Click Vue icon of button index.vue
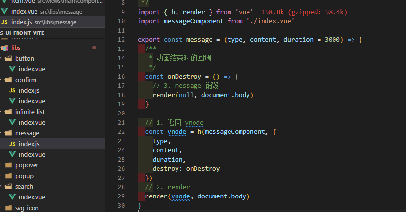The image size is (406, 212). 12,69
